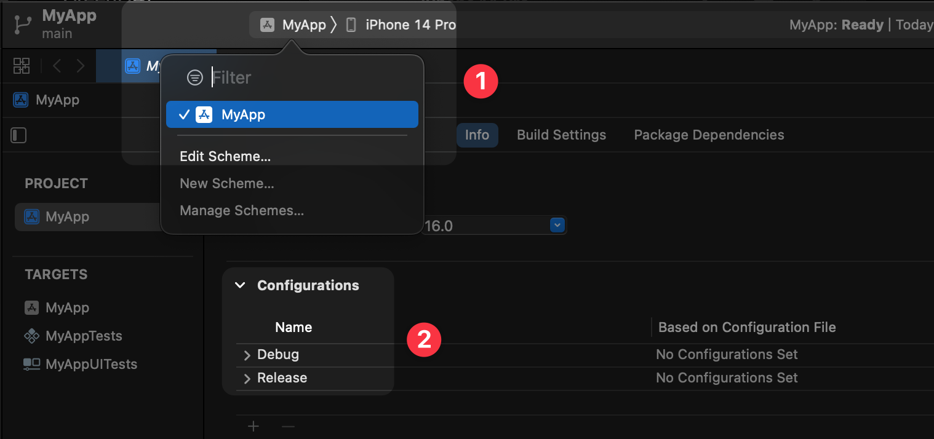
Task: Switch to the Build Settings tab
Action: click(561, 135)
